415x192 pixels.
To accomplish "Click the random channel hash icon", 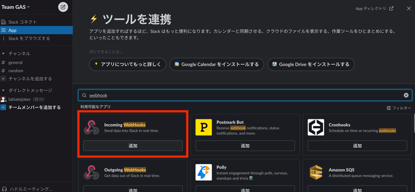I will click(3, 71).
